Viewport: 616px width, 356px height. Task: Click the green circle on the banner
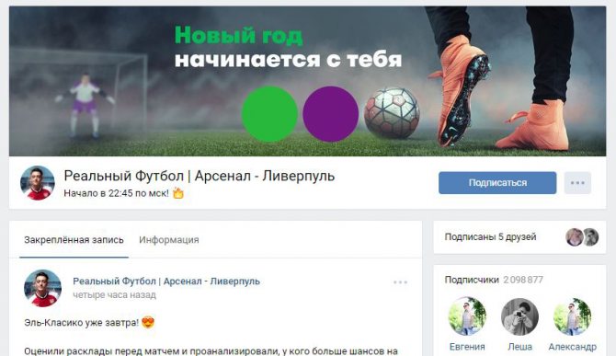pos(269,114)
